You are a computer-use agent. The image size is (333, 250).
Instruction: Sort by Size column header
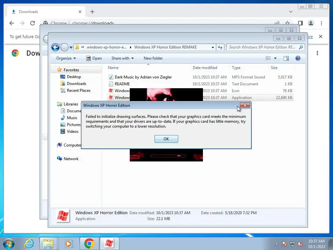(274, 68)
